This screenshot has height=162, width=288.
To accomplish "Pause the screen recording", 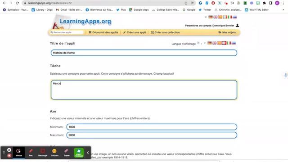I will 9,150.
